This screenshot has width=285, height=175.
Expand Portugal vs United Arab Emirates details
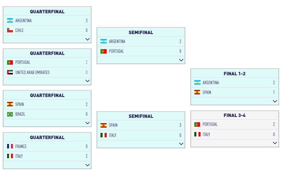pyautogui.click(x=88, y=81)
